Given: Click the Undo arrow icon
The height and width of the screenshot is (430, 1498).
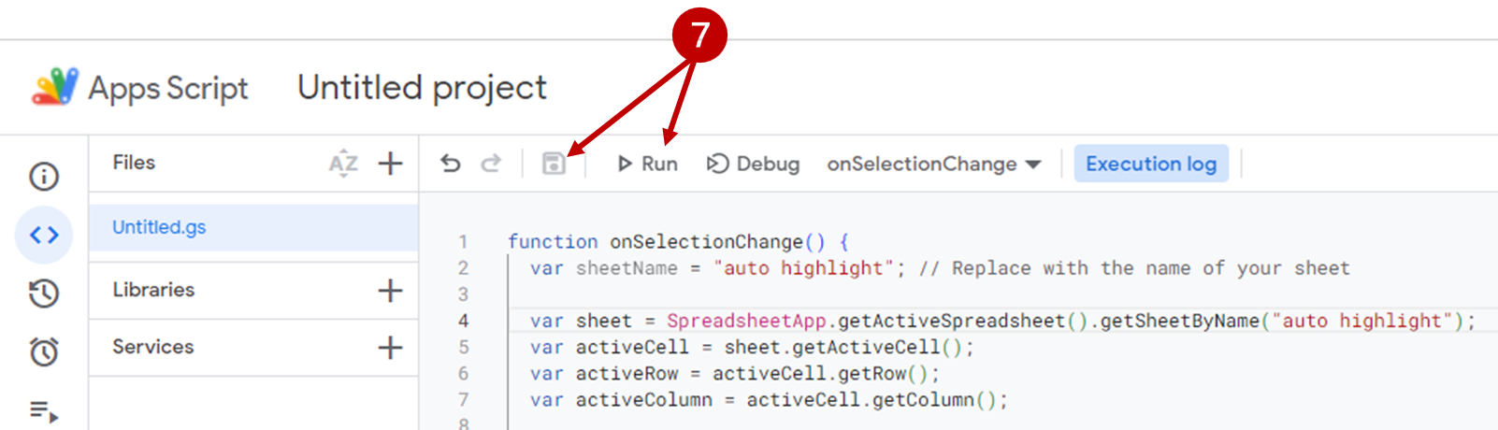Looking at the screenshot, I should [451, 164].
